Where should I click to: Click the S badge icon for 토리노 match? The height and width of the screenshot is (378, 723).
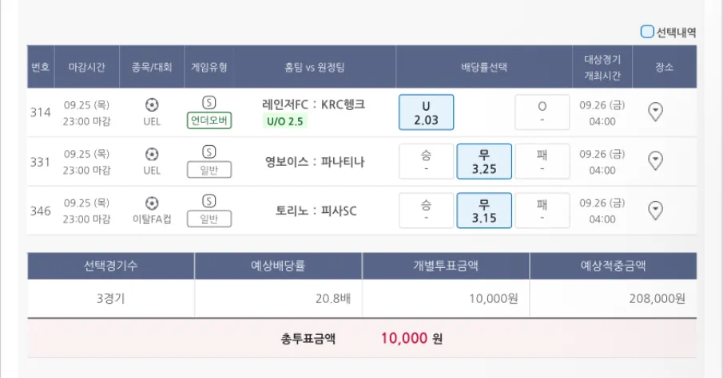point(209,201)
